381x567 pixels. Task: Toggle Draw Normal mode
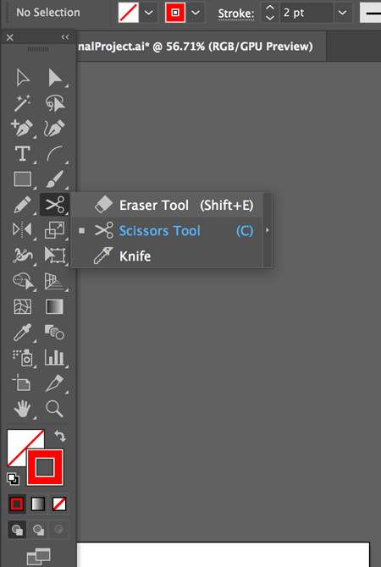[17, 530]
